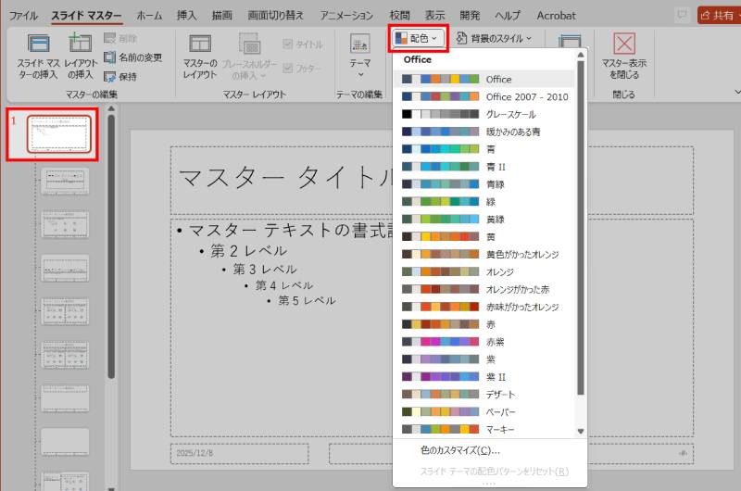Select slide master thumbnail number 1
The image size is (741, 491).
(x=58, y=134)
